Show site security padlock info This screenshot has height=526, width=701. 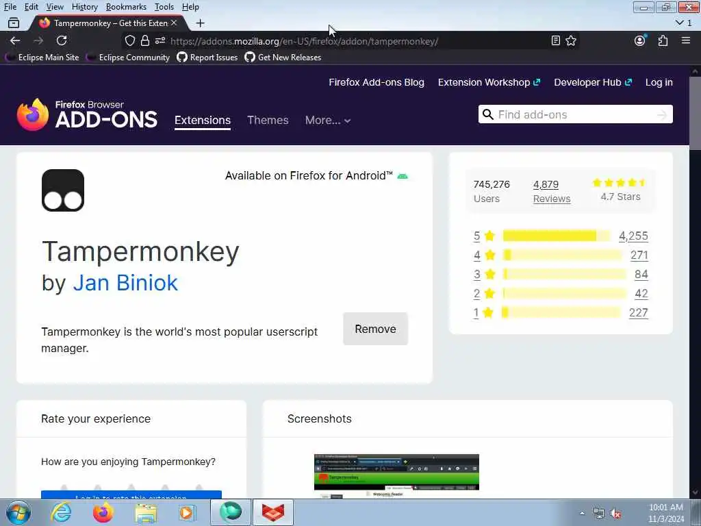coord(145,40)
